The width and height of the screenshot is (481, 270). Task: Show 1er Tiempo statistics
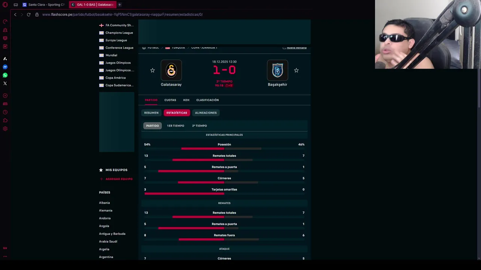point(175,126)
